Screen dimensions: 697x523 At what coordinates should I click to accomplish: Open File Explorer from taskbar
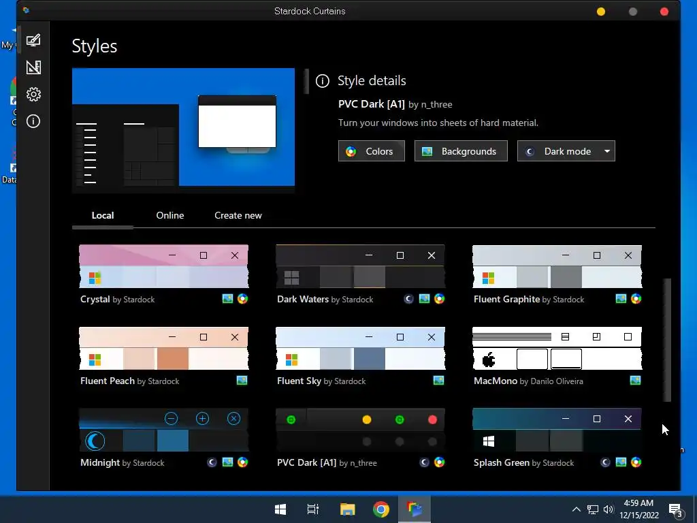point(347,509)
